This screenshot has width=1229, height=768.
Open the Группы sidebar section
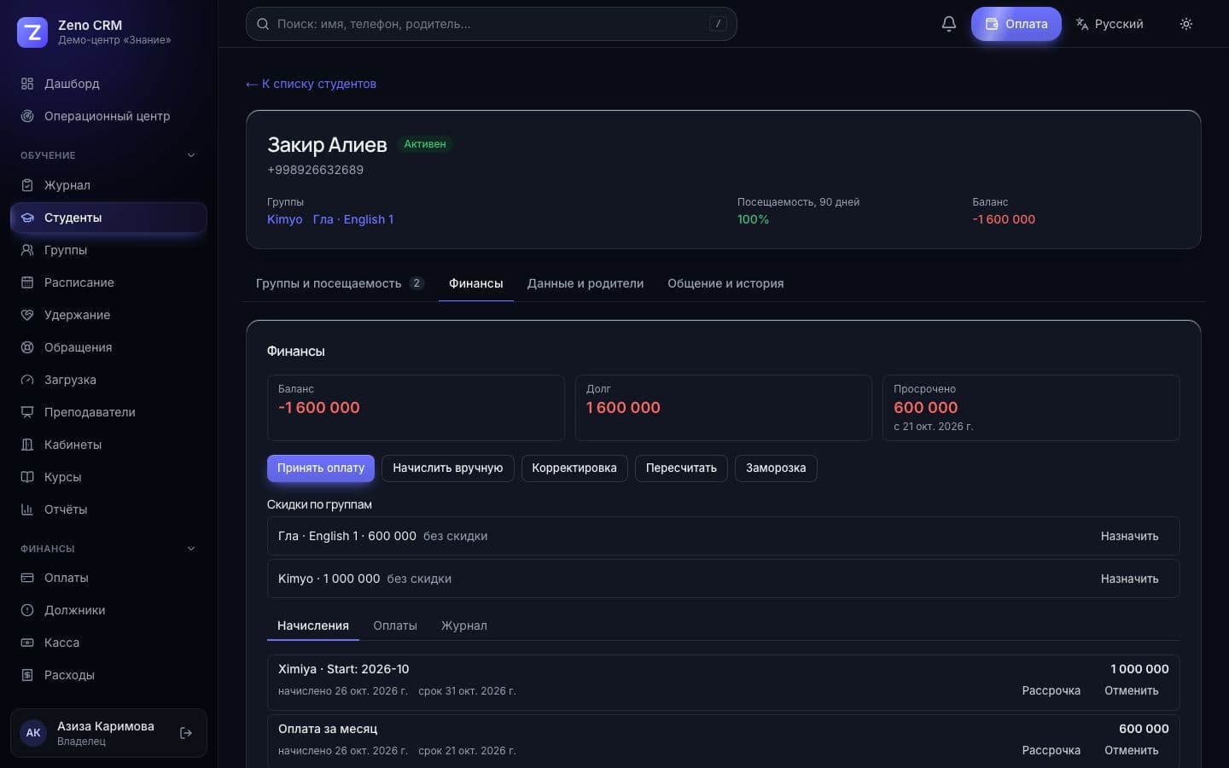(x=108, y=250)
